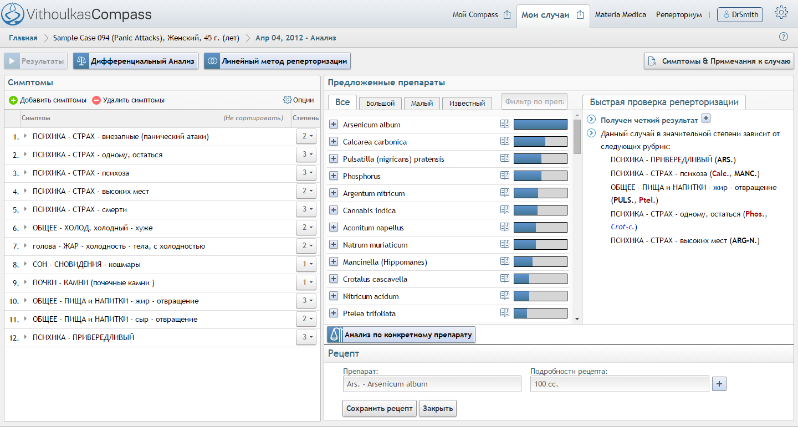Open materia medica book for Arsenicum album
The image size is (798, 427).
pyautogui.click(x=504, y=125)
